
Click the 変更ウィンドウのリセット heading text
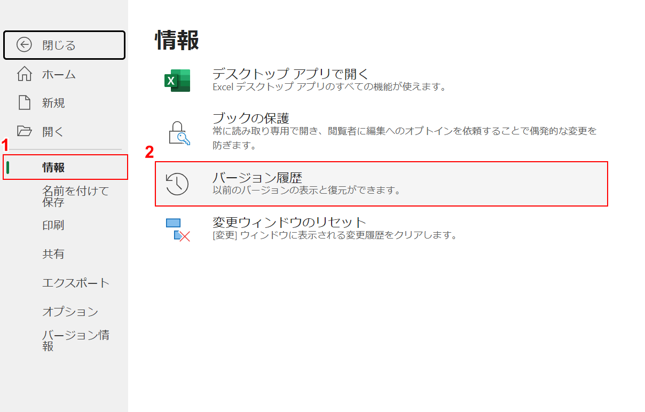tap(289, 222)
